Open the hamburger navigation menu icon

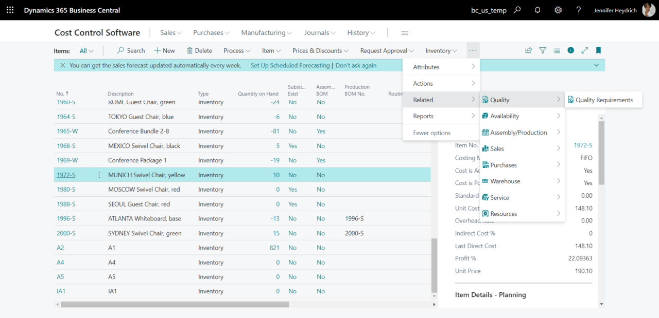(x=405, y=33)
